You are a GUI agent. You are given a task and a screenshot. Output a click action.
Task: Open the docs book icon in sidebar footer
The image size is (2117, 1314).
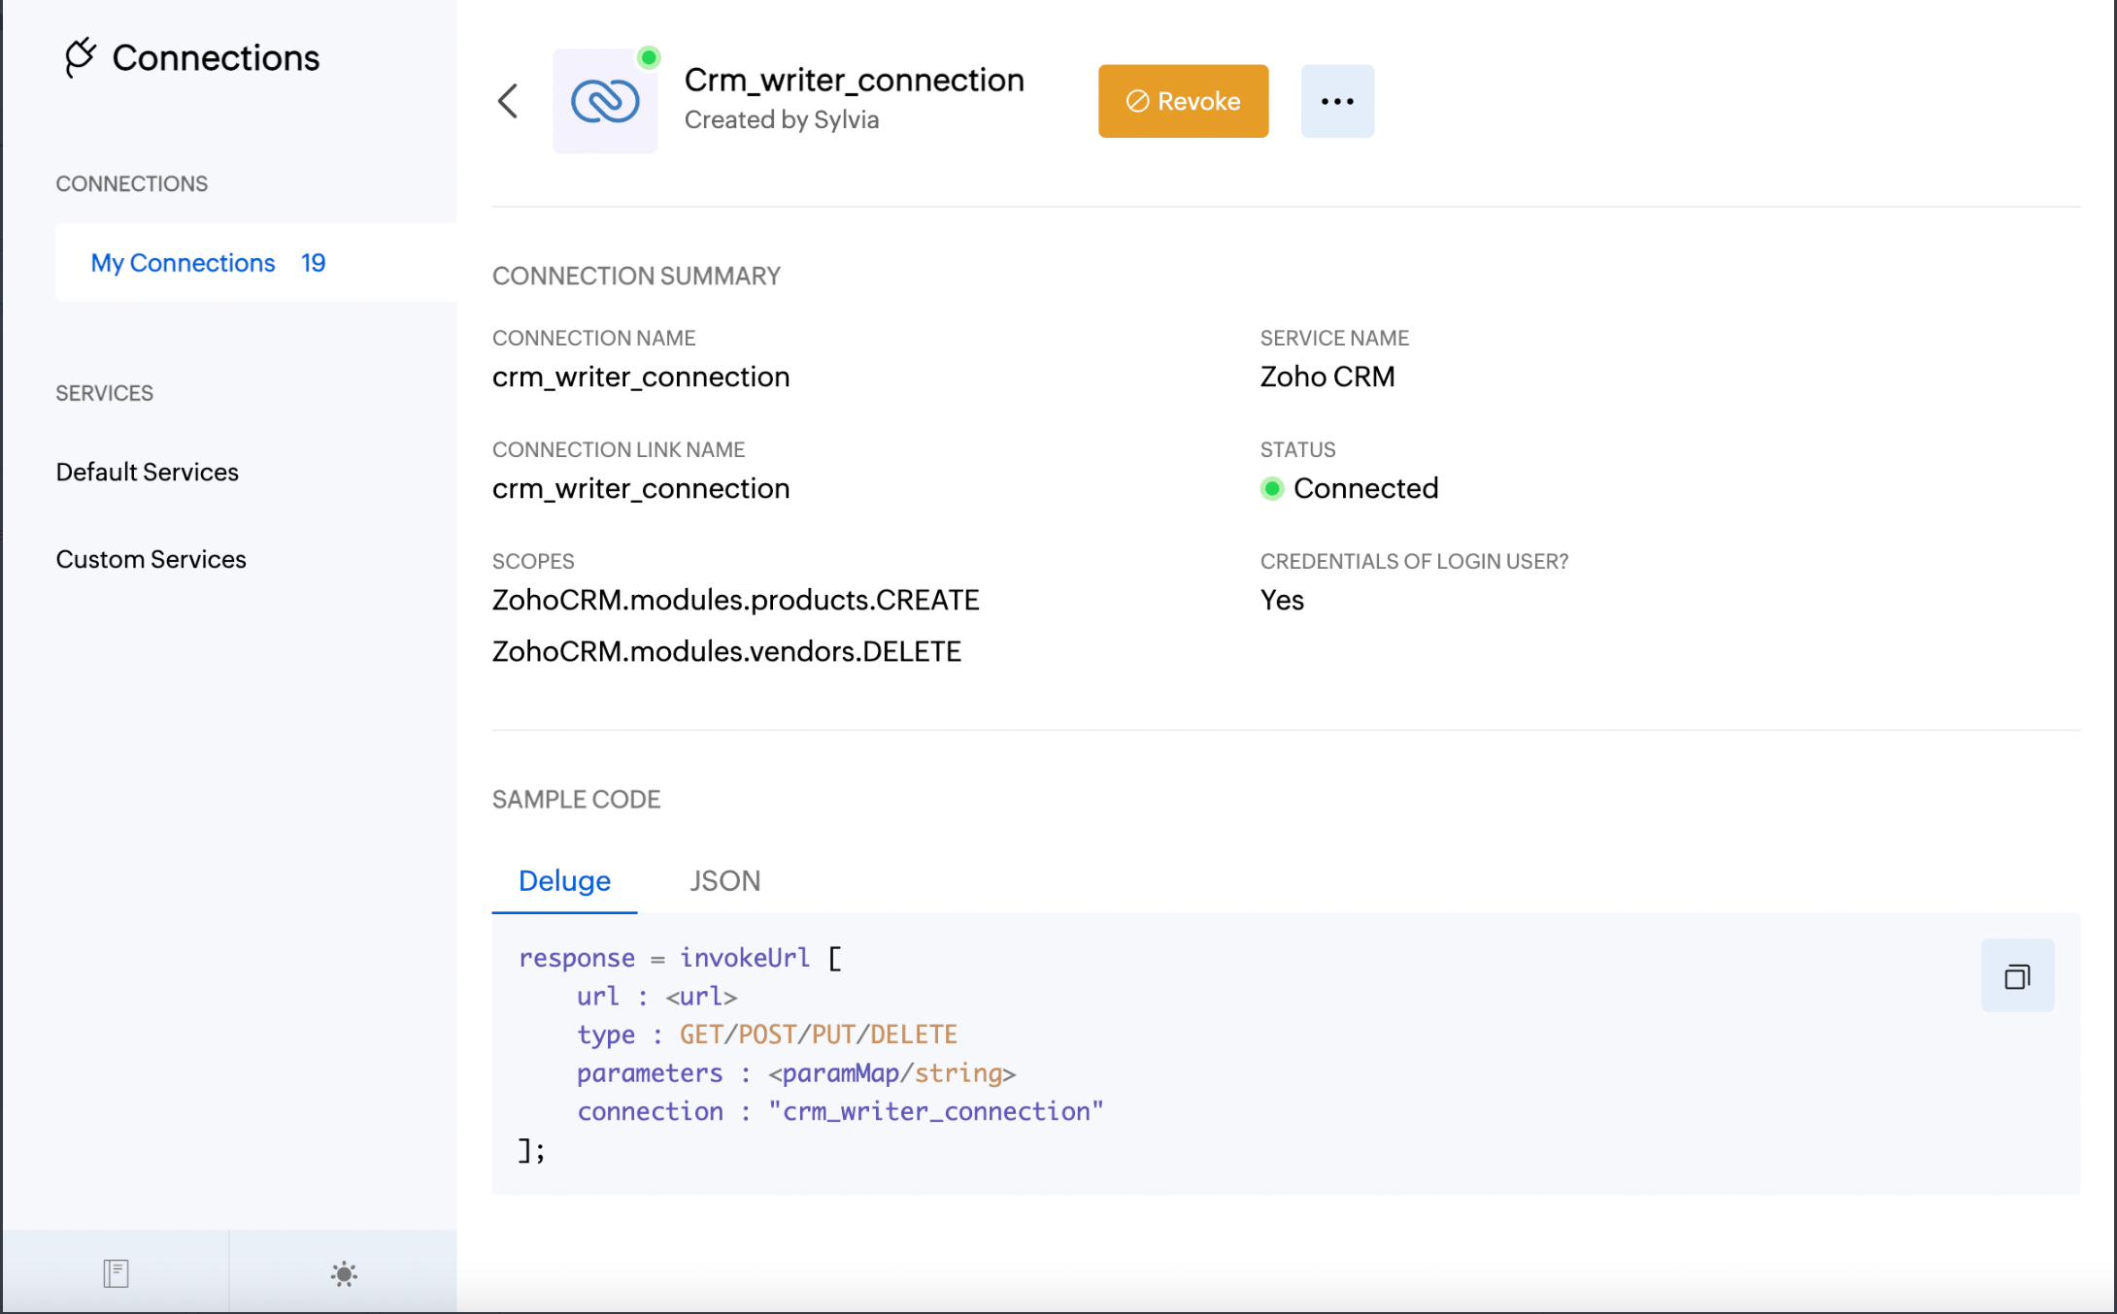point(116,1273)
